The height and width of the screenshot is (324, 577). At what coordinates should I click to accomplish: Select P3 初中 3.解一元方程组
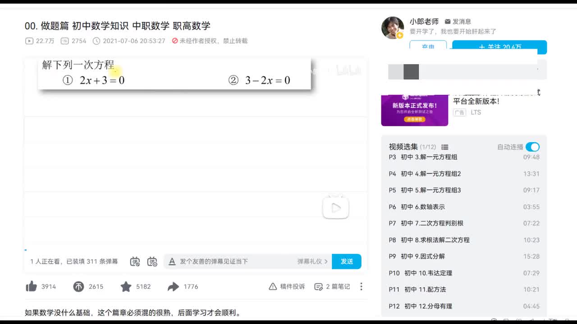click(x=464, y=157)
